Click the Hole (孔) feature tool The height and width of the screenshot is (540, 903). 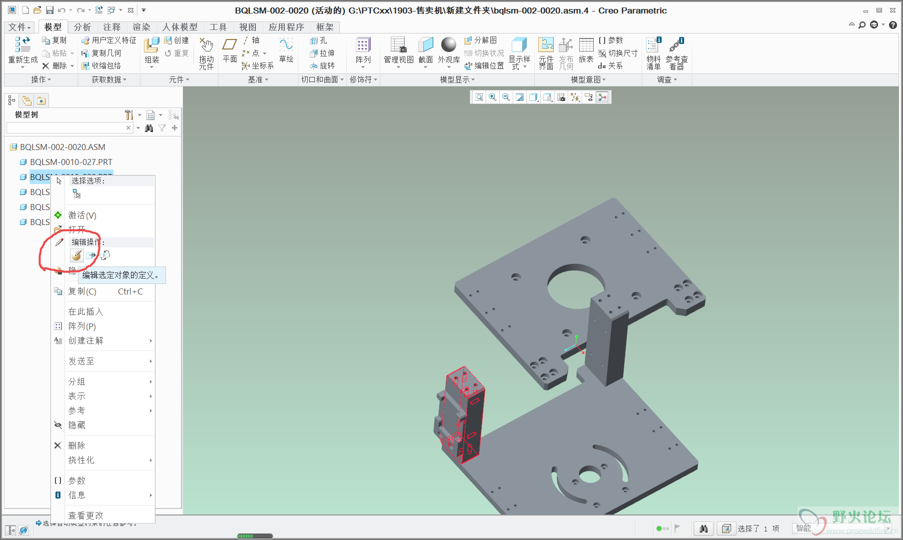[319, 40]
